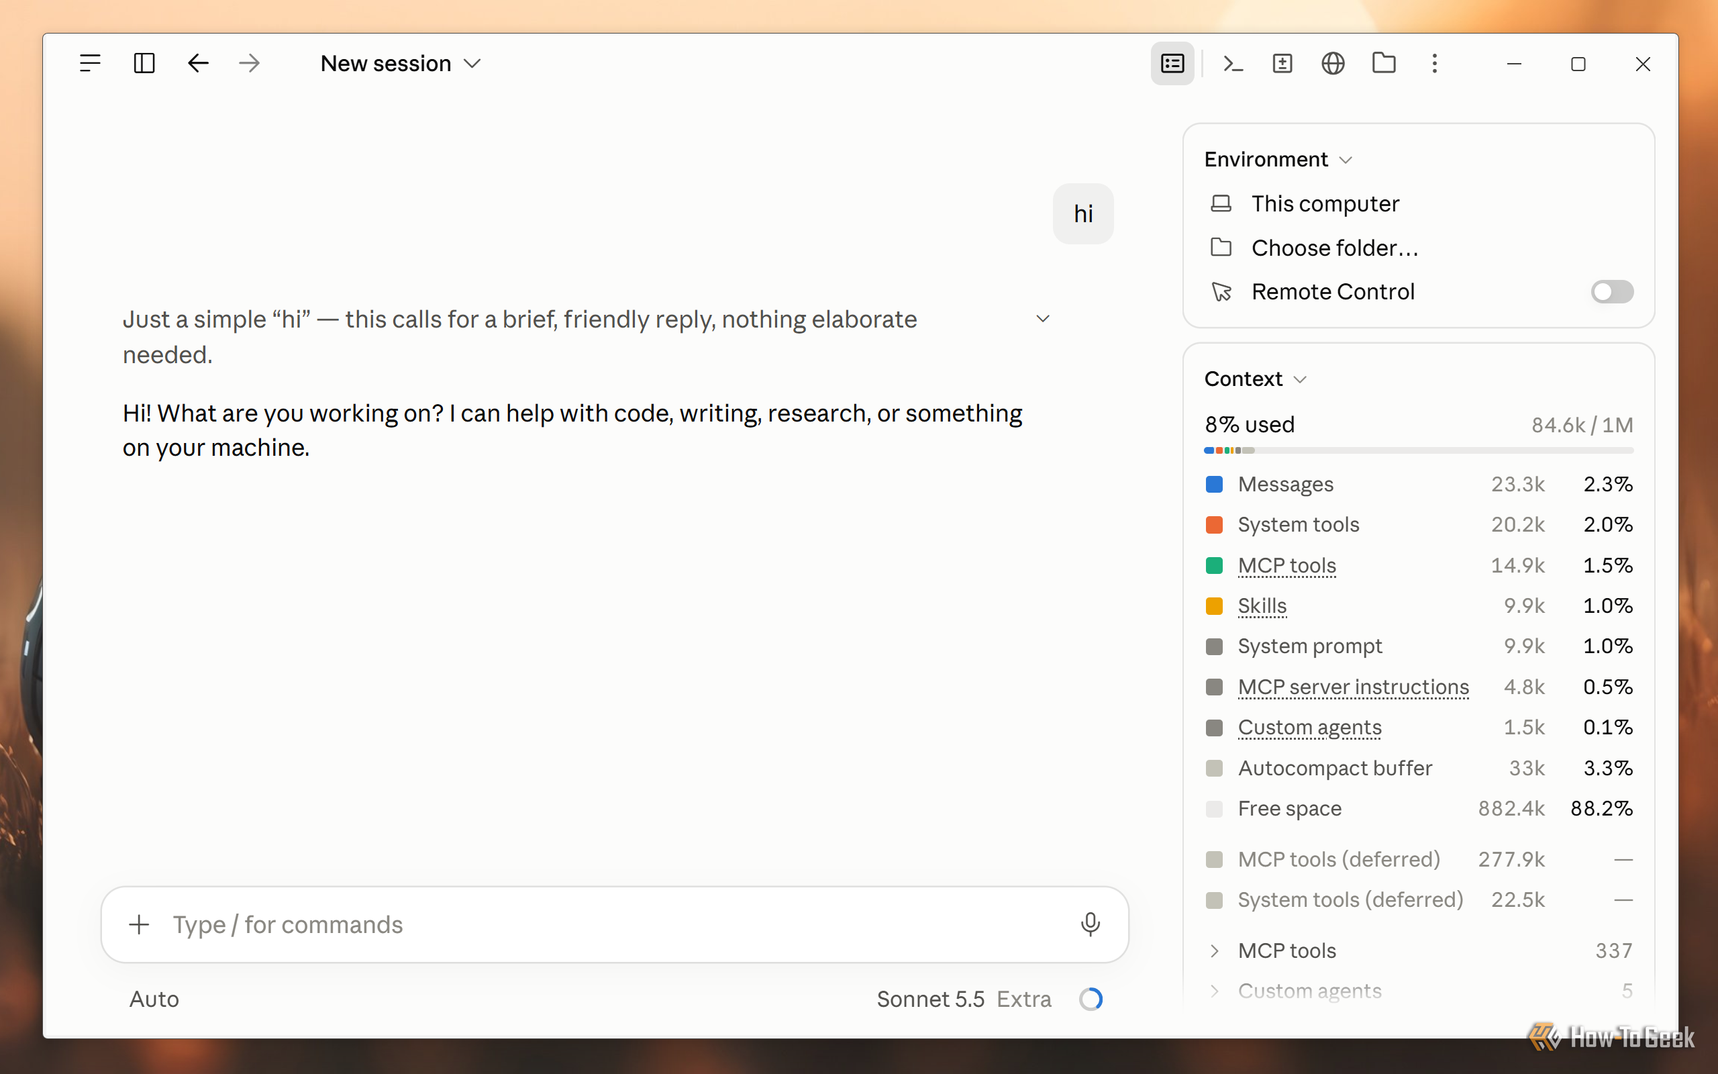The height and width of the screenshot is (1074, 1718).
Task: Open the Skills link
Action: click(1262, 606)
